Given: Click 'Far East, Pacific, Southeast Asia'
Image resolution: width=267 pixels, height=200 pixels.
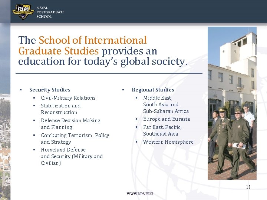Looking at the screenshot, I should click(162, 130).
